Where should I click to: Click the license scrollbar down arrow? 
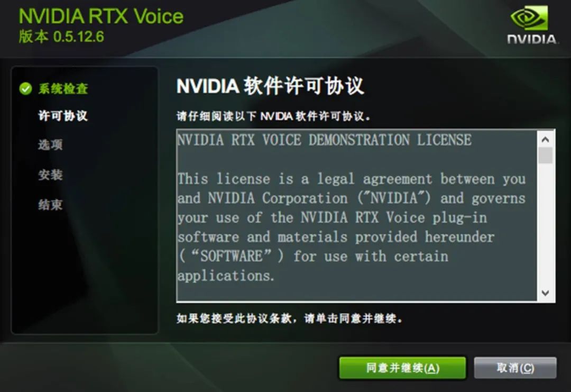(x=545, y=293)
